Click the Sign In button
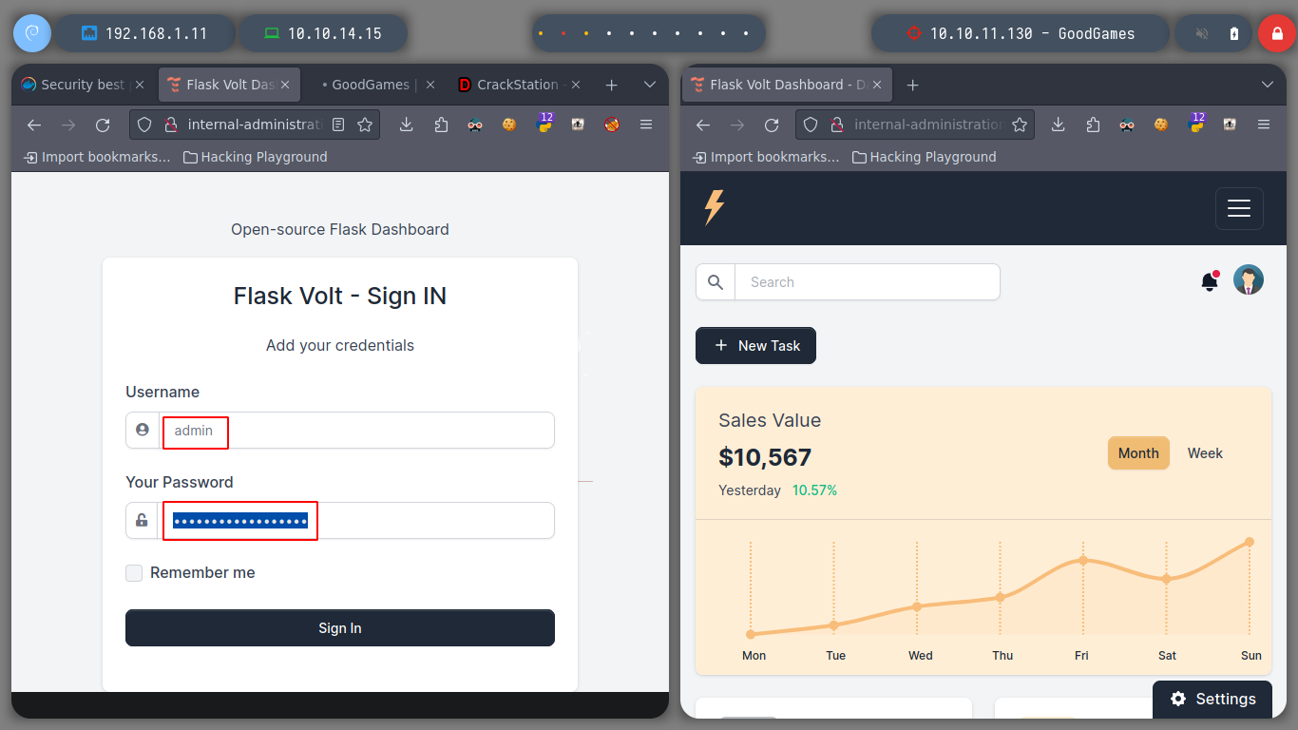1298x730 pixels. click(340, 628)
